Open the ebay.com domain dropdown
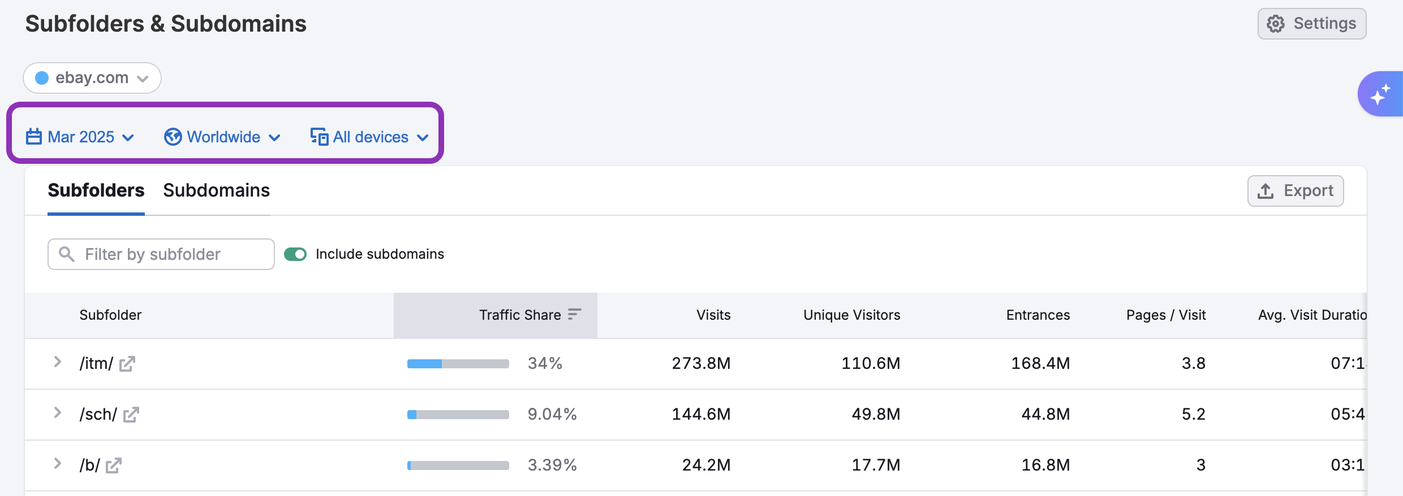 click(x=92, y=78)
